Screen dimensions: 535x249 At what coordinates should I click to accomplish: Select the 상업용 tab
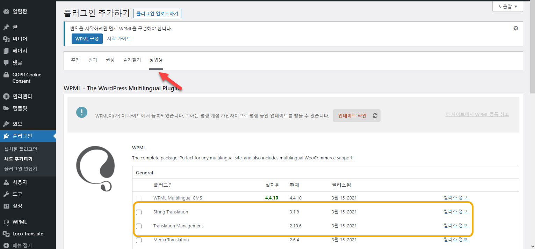click(x=156, y=60)
